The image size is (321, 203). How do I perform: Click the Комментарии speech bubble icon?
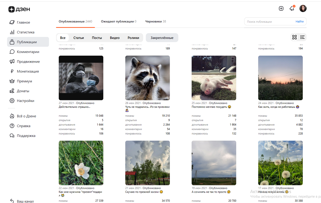[x=12, y=52]
